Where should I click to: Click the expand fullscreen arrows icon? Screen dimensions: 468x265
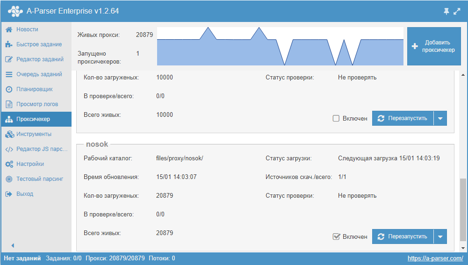tap(457, 11)
